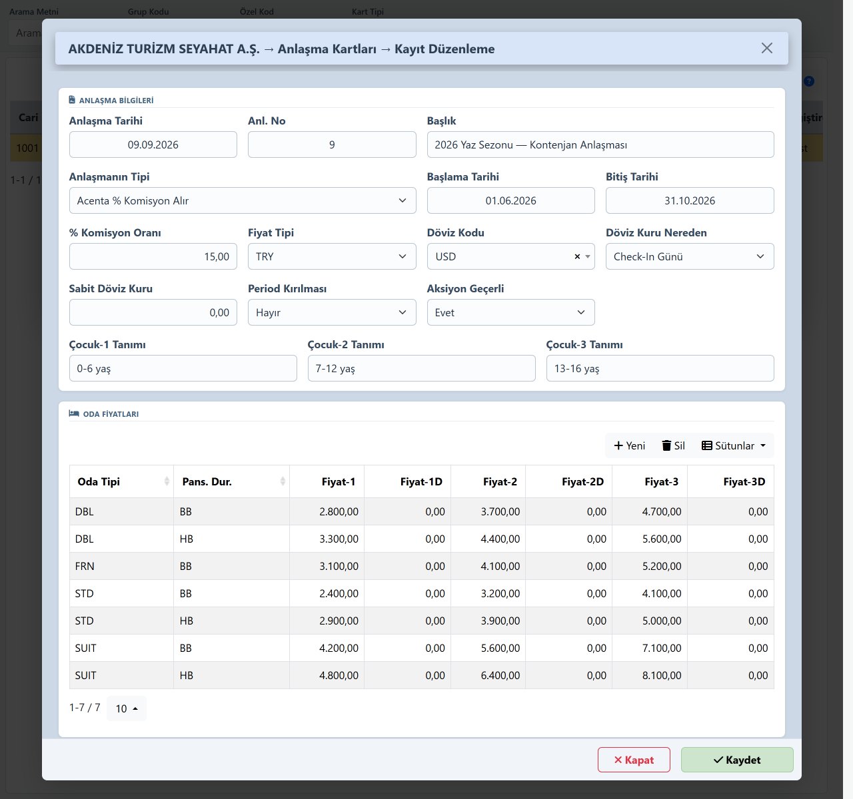Edit the Anlaşma Tarihi date field

[x=153, y=144]
